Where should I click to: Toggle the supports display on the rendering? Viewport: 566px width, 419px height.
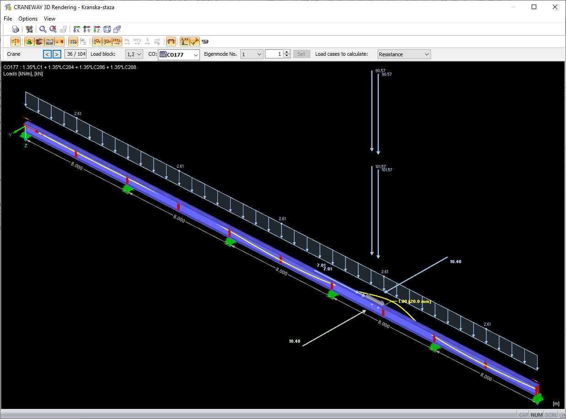pyautogui.click(x=28, y=41)
